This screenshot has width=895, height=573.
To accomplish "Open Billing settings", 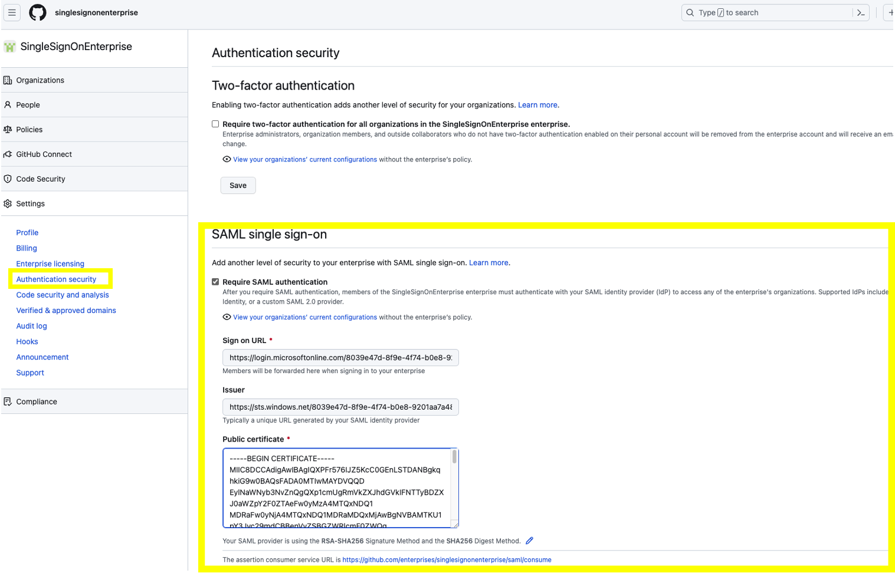I will click(27, 248).
